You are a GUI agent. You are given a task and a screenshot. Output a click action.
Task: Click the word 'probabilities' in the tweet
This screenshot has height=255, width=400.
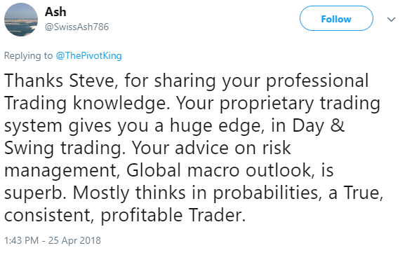tap(265, 193)
